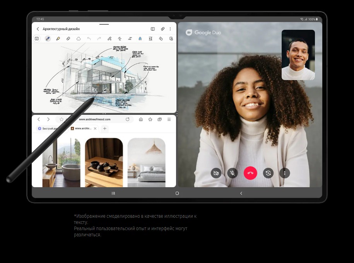Open the convert-to-text tool
354x263 pixels.
(130, 39)
